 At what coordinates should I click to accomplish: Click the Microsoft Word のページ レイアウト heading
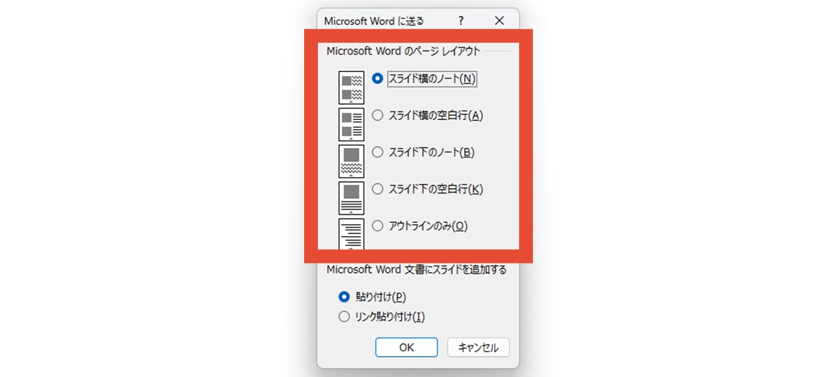(403, 51)
